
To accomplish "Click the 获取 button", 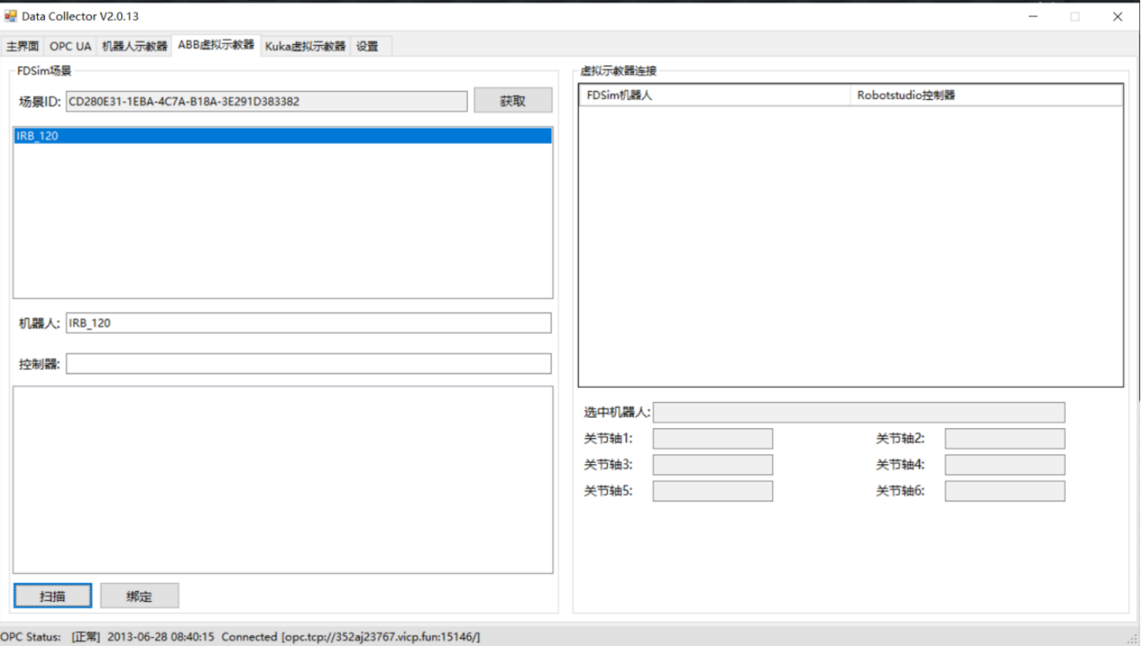I will point(513,102).
